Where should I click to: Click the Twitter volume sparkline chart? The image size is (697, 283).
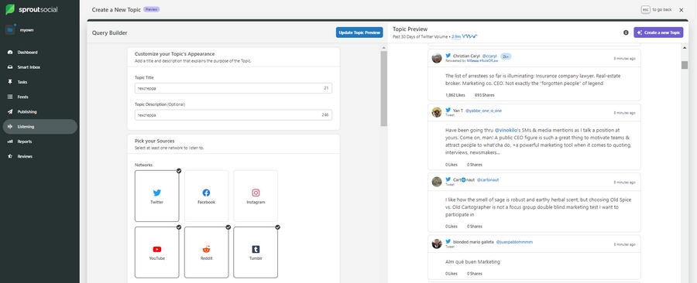470,36
